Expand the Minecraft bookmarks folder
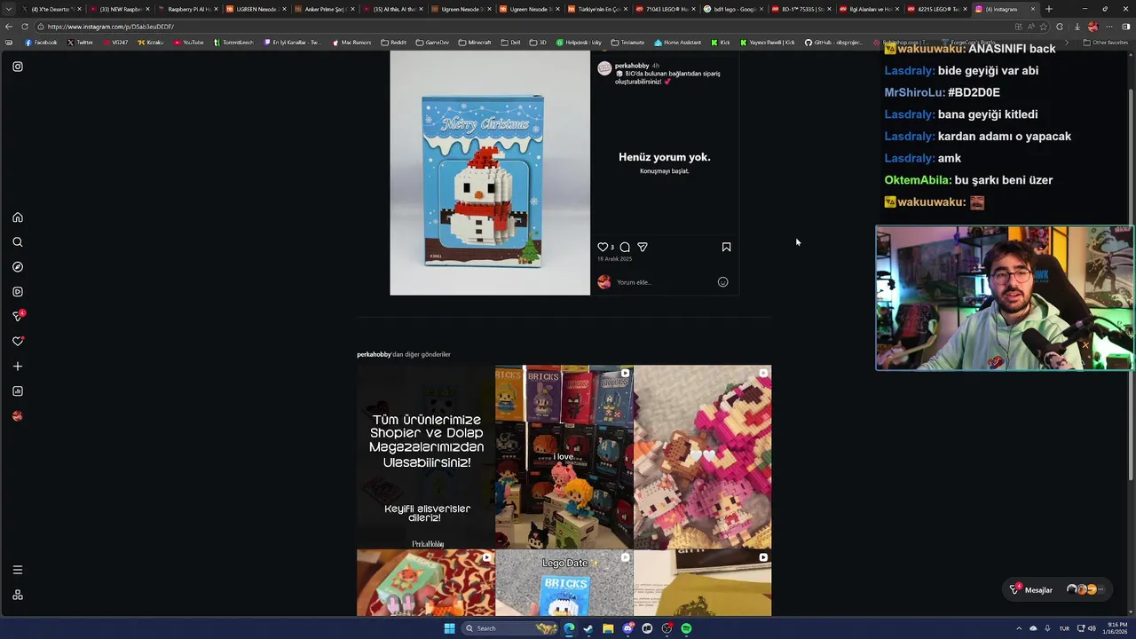The height and width of the screenshot is (639, 1136). (474, 42)
